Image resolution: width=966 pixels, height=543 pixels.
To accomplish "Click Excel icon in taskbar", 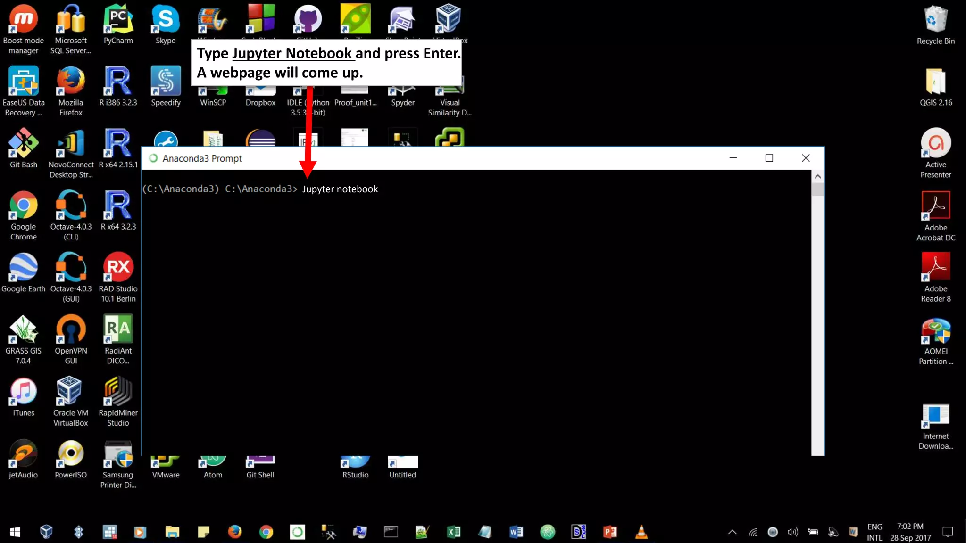I will pos(453,532).
